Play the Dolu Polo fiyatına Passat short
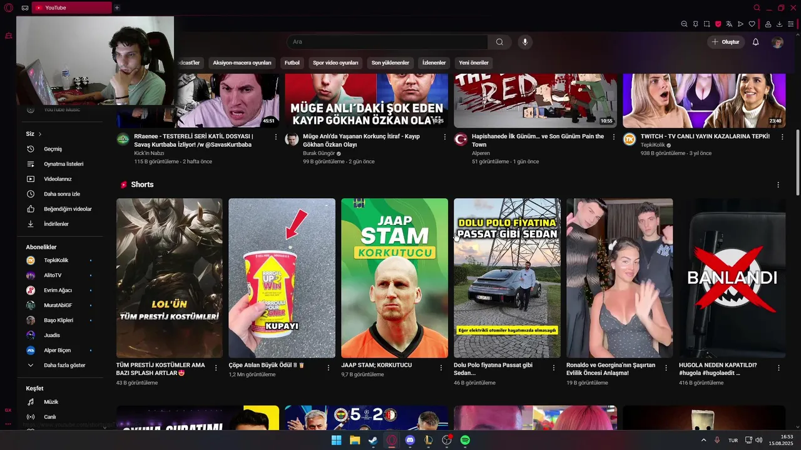Image resolution: width=801 pixels, height=450 pixels. 507,278
